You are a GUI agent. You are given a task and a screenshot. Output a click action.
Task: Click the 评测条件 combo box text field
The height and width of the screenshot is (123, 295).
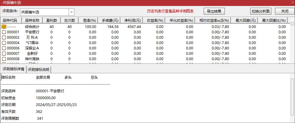click(44, 12)
